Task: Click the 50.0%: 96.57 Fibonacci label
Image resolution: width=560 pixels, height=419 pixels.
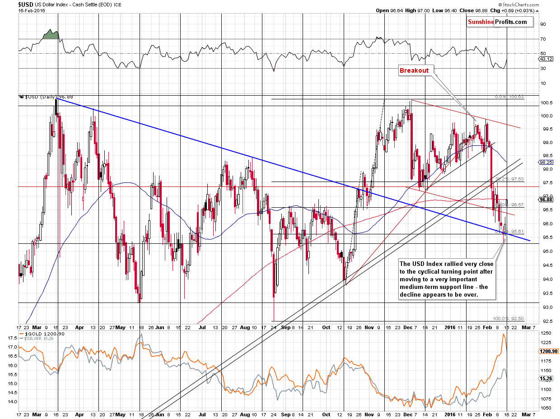Action: [509, 205]
